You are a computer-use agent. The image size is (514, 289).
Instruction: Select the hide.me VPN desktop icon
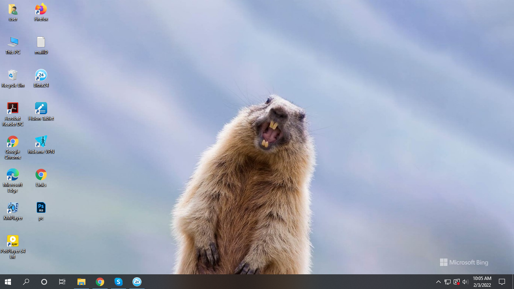[x=41, y=142]
